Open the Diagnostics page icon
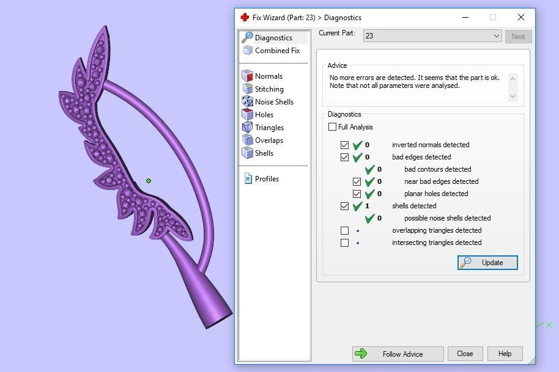The width and height of the screenshot is (559, 372). point(247,37)
